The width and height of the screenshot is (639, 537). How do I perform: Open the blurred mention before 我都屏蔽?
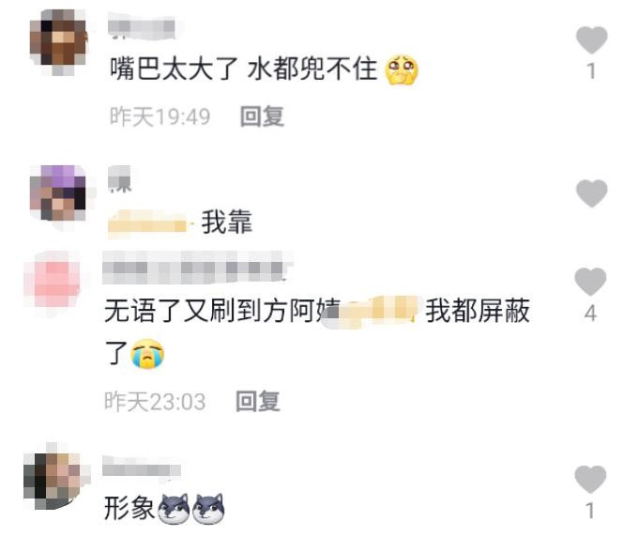(377, 312)
